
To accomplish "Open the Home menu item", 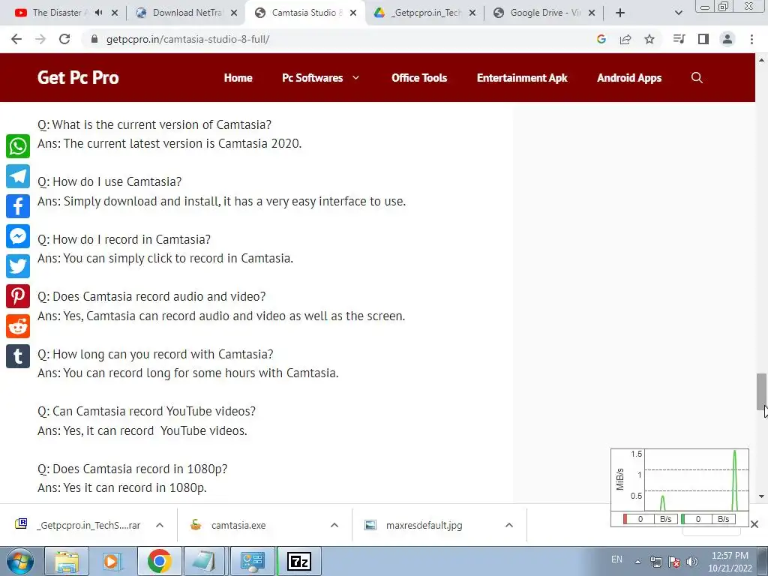I will [238, 78].
